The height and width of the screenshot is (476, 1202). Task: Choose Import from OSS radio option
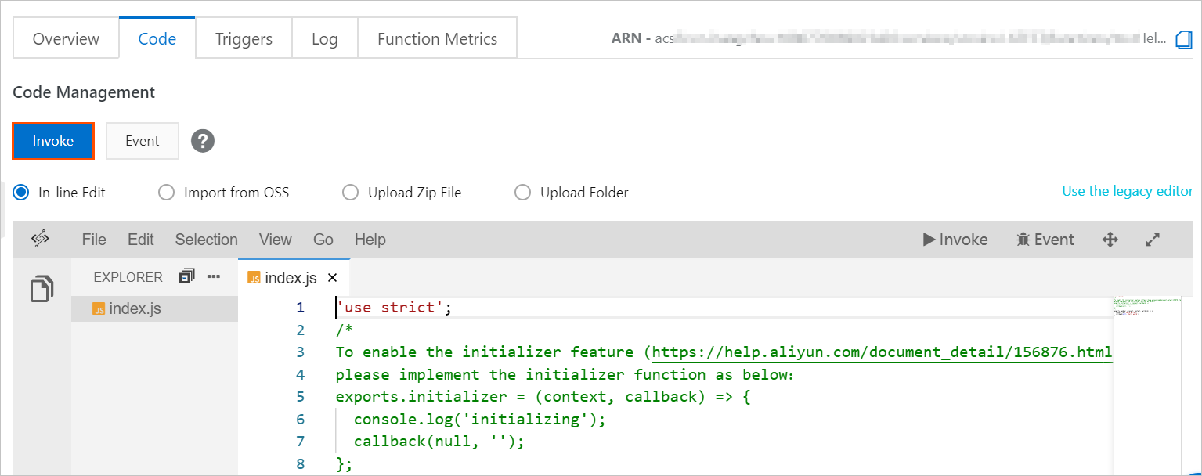point(166,192)
